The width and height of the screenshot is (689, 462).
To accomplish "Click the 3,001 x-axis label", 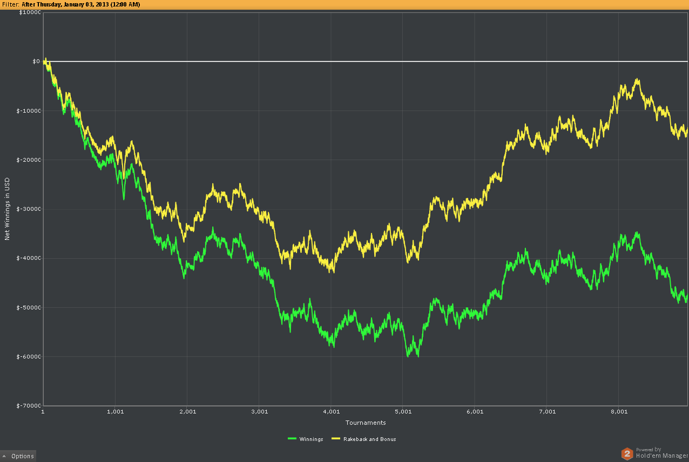I will click(260, 411).
